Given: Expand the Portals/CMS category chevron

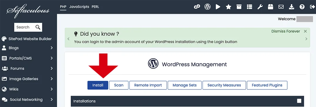Looking at the screenshot, I should pyautogui.click(x=51, y=58).
